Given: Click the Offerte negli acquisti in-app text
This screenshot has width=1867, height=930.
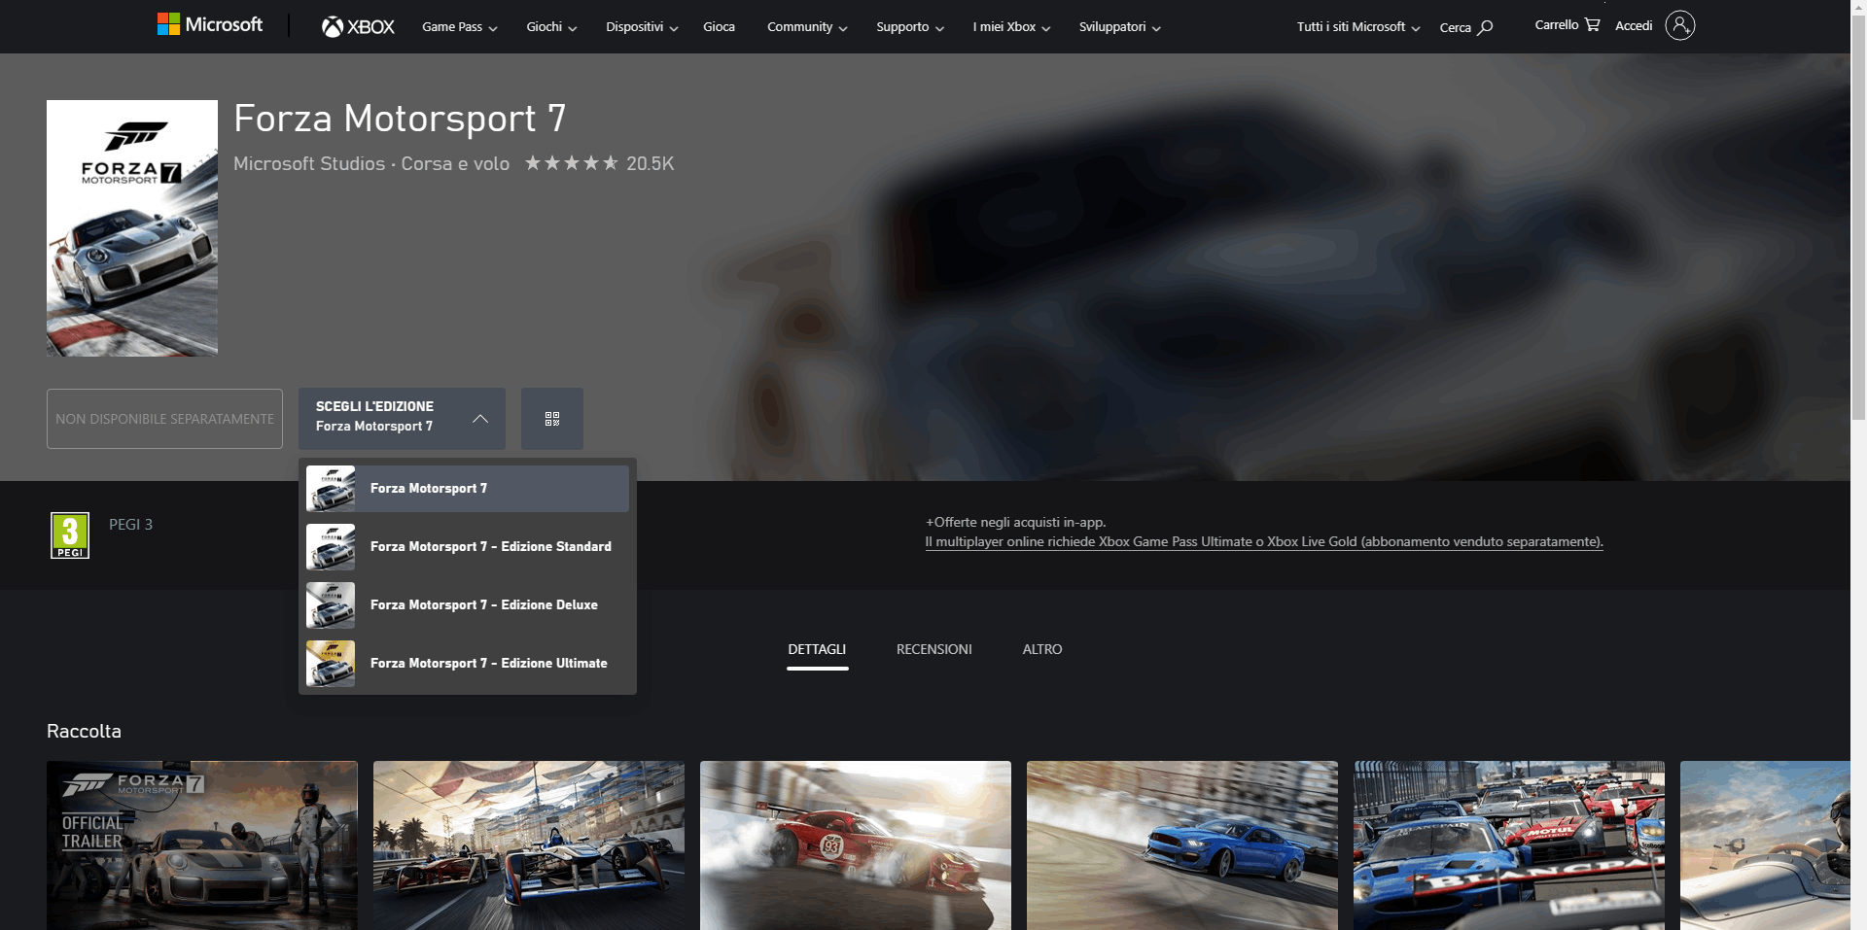Looking at the screenshot, I should pyautogui.click(x=1016, y=522).
